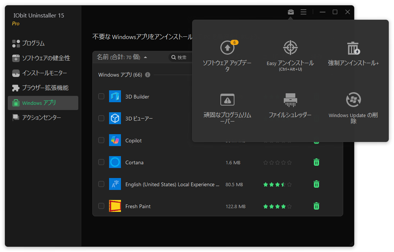Click the 検索 search field
This screenshot has height=252, width=394.
(x=183, y=57)
